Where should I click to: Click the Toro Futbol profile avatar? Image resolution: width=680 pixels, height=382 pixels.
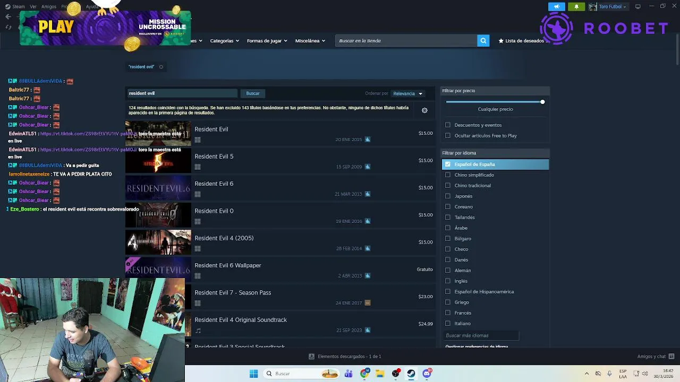click(x=592, y=6)
